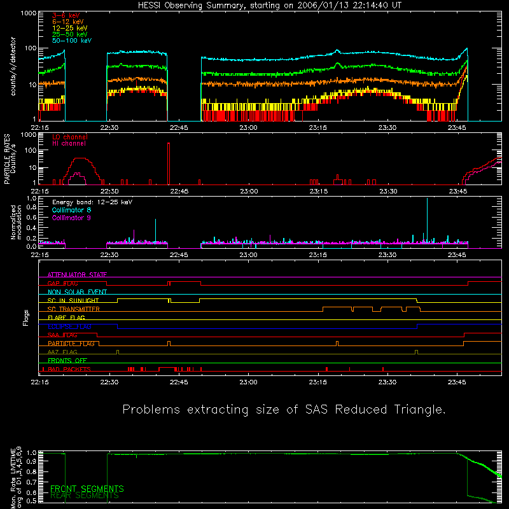The width and height of the screenshot is (509, 509).
Task: Click the counts/s/detector axis title
Action: [13, 66]
